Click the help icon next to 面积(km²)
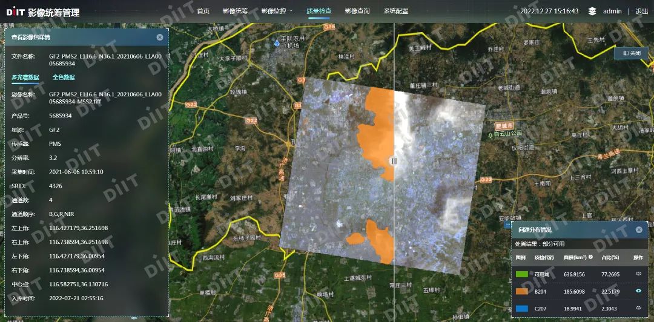 pyautogui.click(x=590, y=257)
